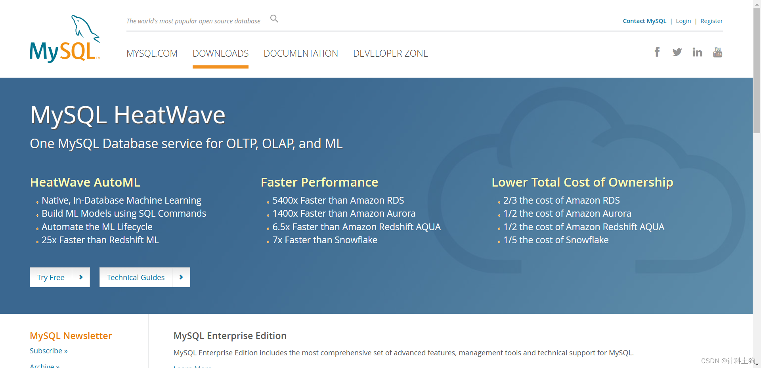
Task: Click Lower Total Cost of Ownership heading
Action: [582, 182]
